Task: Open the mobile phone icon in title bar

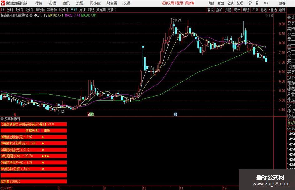Action: point(257,3)
